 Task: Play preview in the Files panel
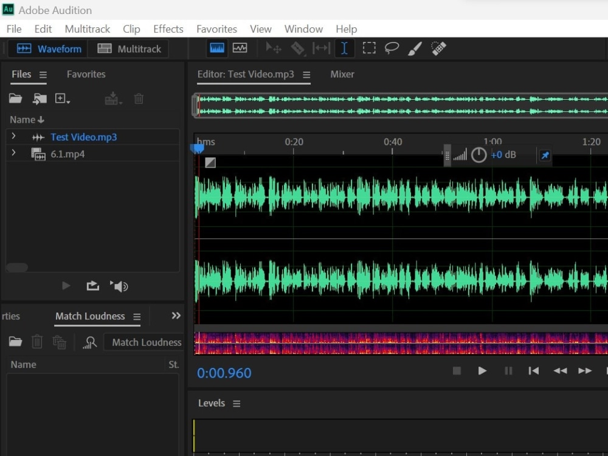point(66,286)
